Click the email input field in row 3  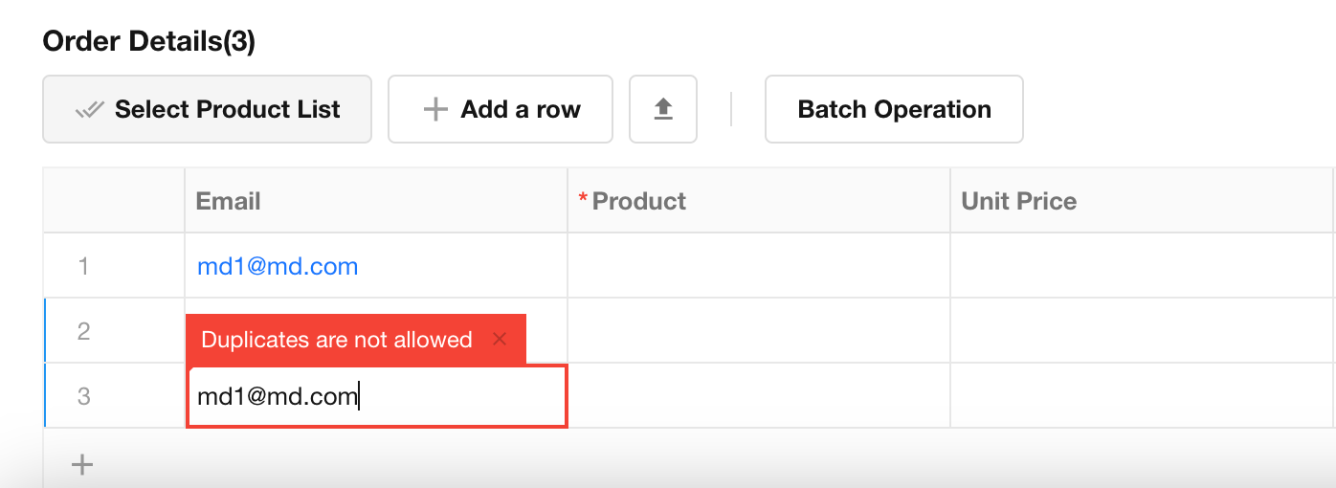(x=377, y=396)
